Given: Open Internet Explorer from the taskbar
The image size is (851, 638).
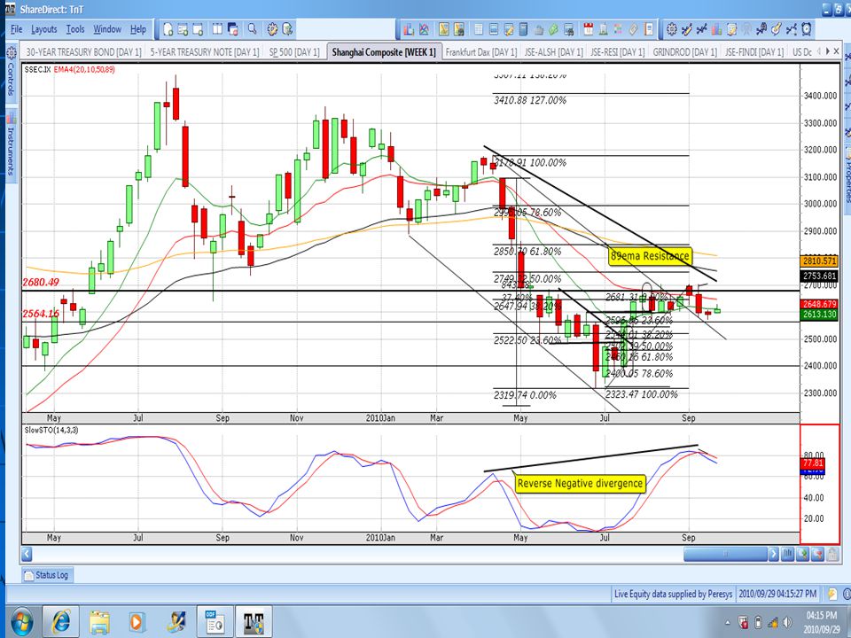Looking at the screenshot, I should pyautogui.click(x=60, y=621).
